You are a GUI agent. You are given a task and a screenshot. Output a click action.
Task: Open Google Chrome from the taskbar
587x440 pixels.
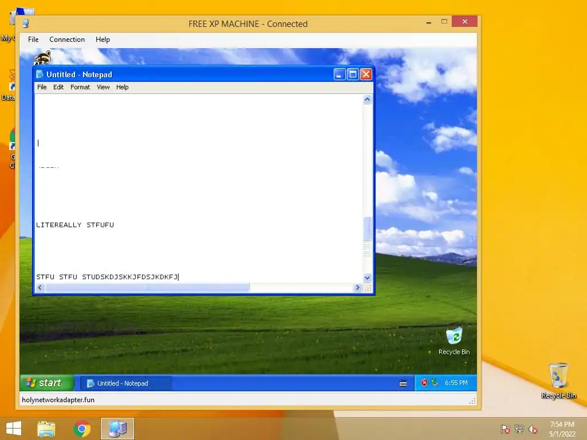tap(82, 429)
